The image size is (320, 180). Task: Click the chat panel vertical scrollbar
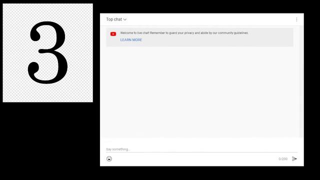301,81
